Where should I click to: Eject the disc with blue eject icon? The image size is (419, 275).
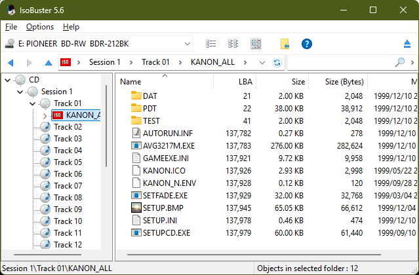(407, 44)
